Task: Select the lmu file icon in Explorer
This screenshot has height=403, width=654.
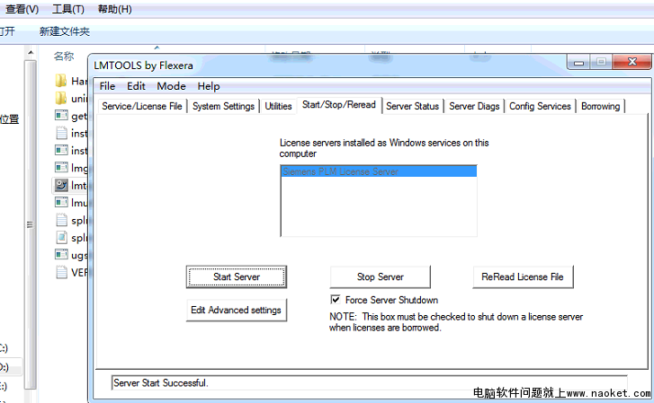Action: pyautogui.click(x=61, y=202)
